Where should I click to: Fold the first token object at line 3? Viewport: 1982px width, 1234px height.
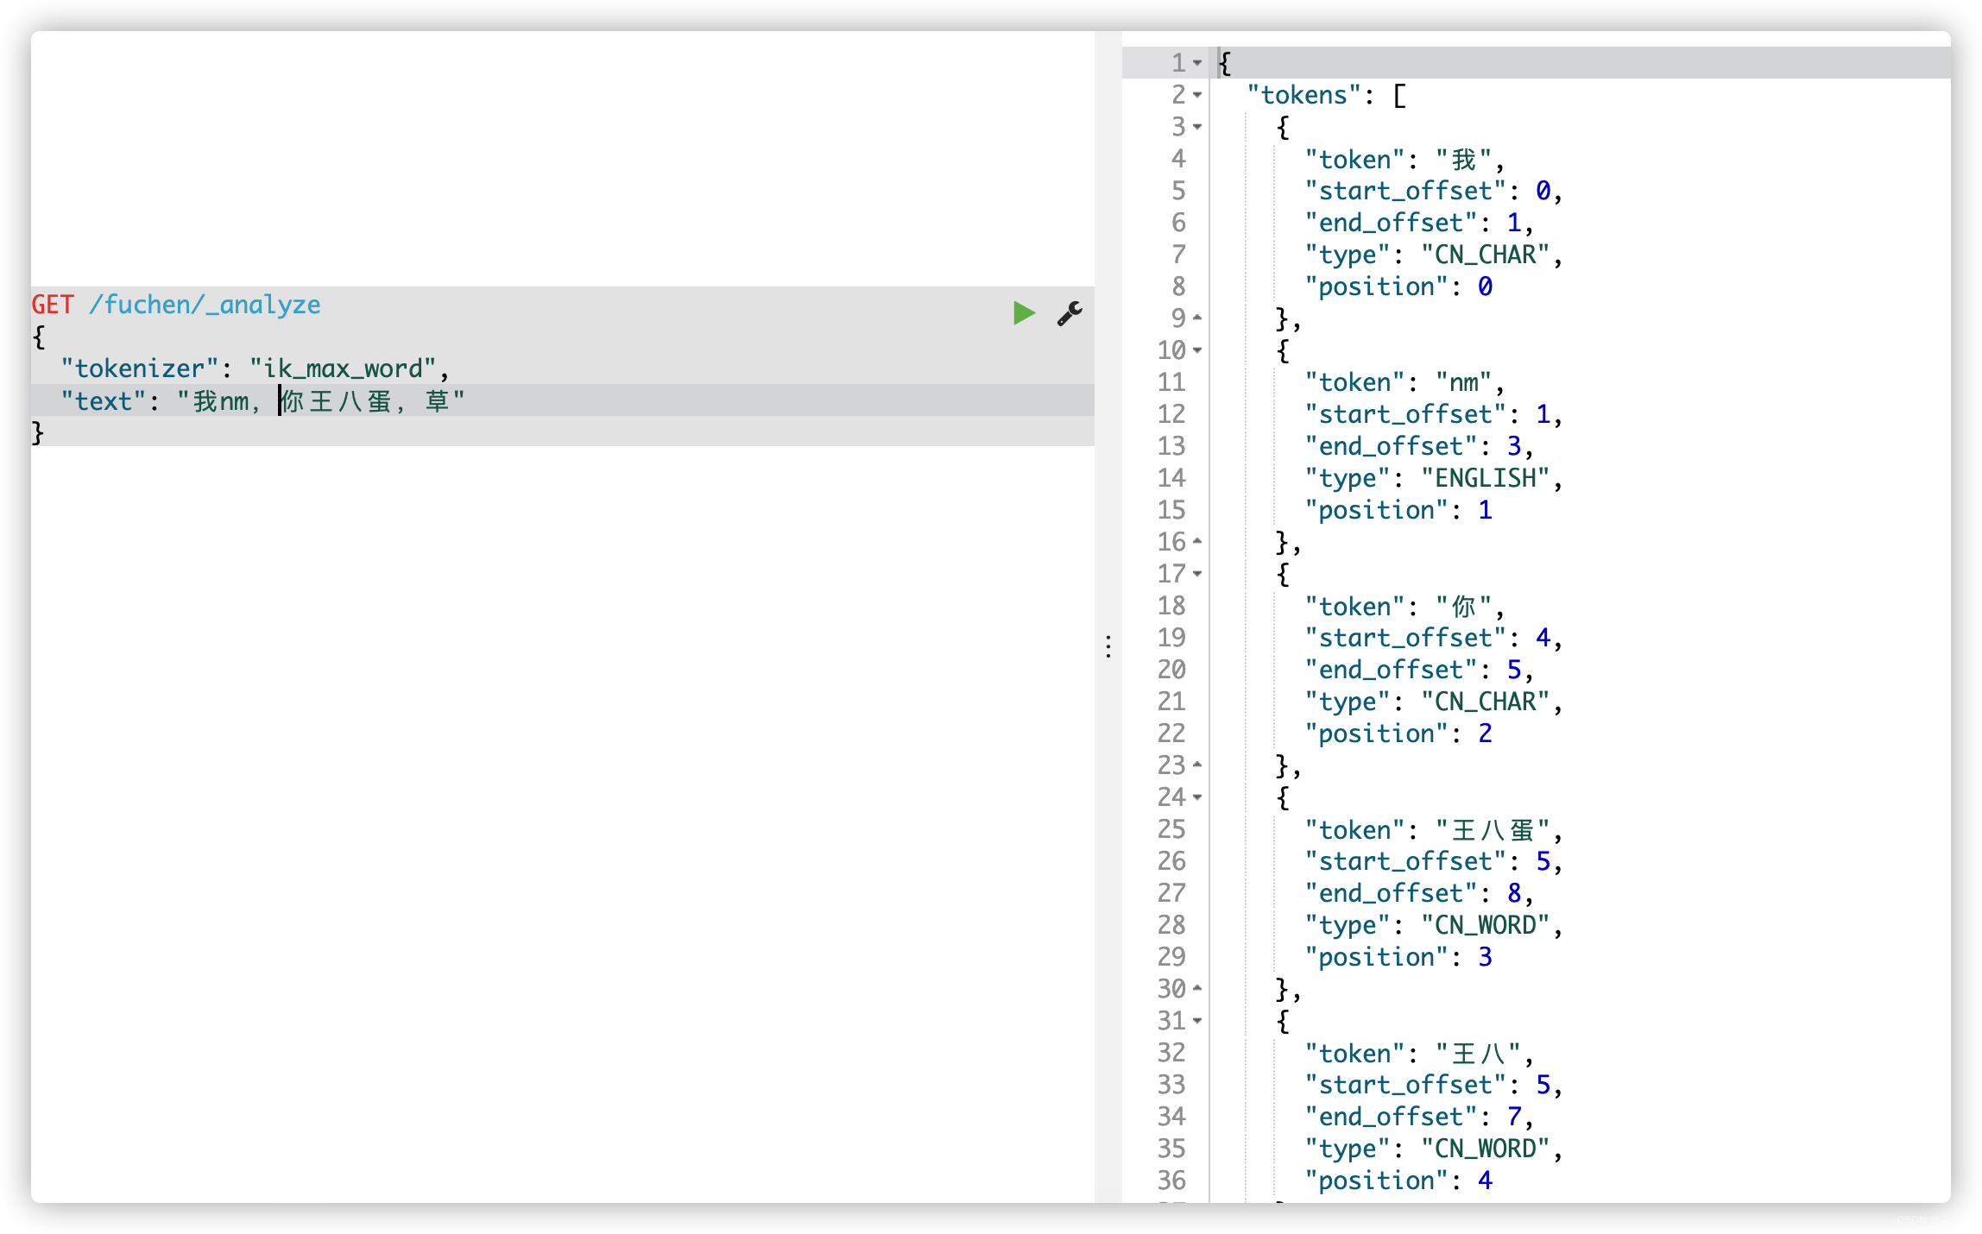(x=1197, y=127)
